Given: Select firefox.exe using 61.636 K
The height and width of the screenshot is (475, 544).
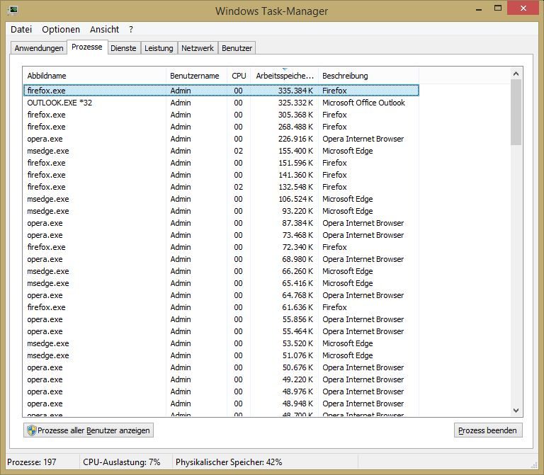Looking at the screenshot, I should 221,307.
